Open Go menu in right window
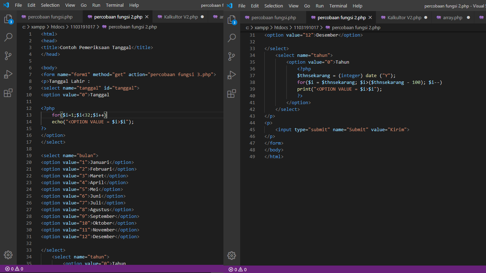 (x=307, y=6)
